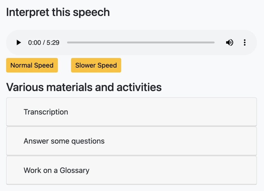Switch playback to Slower Speed
The height and width of the screenshot is (191, 264).
(96, 65)
